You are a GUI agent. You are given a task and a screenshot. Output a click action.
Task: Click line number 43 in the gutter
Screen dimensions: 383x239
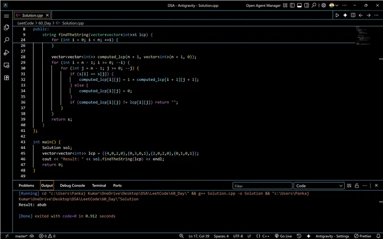[x=23, y=142]
